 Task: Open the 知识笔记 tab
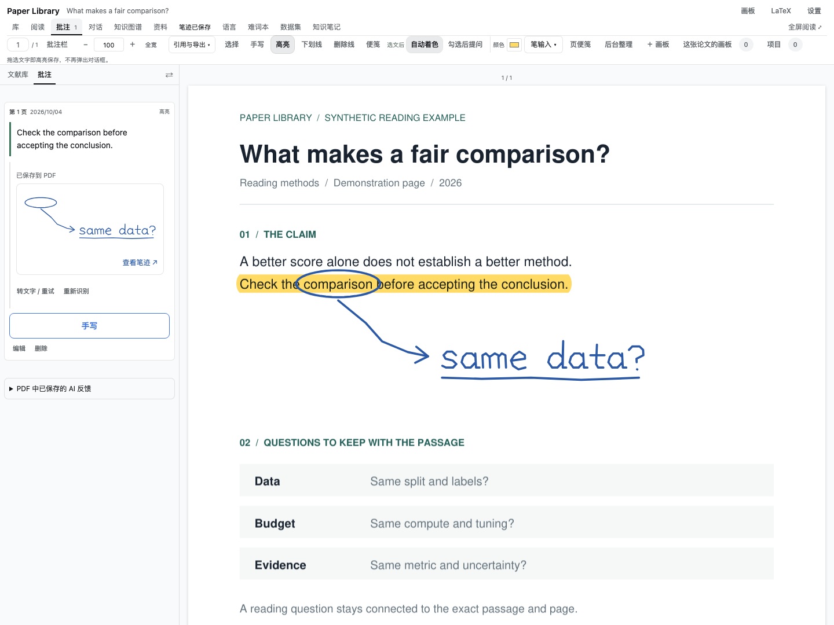pos(327,27)
